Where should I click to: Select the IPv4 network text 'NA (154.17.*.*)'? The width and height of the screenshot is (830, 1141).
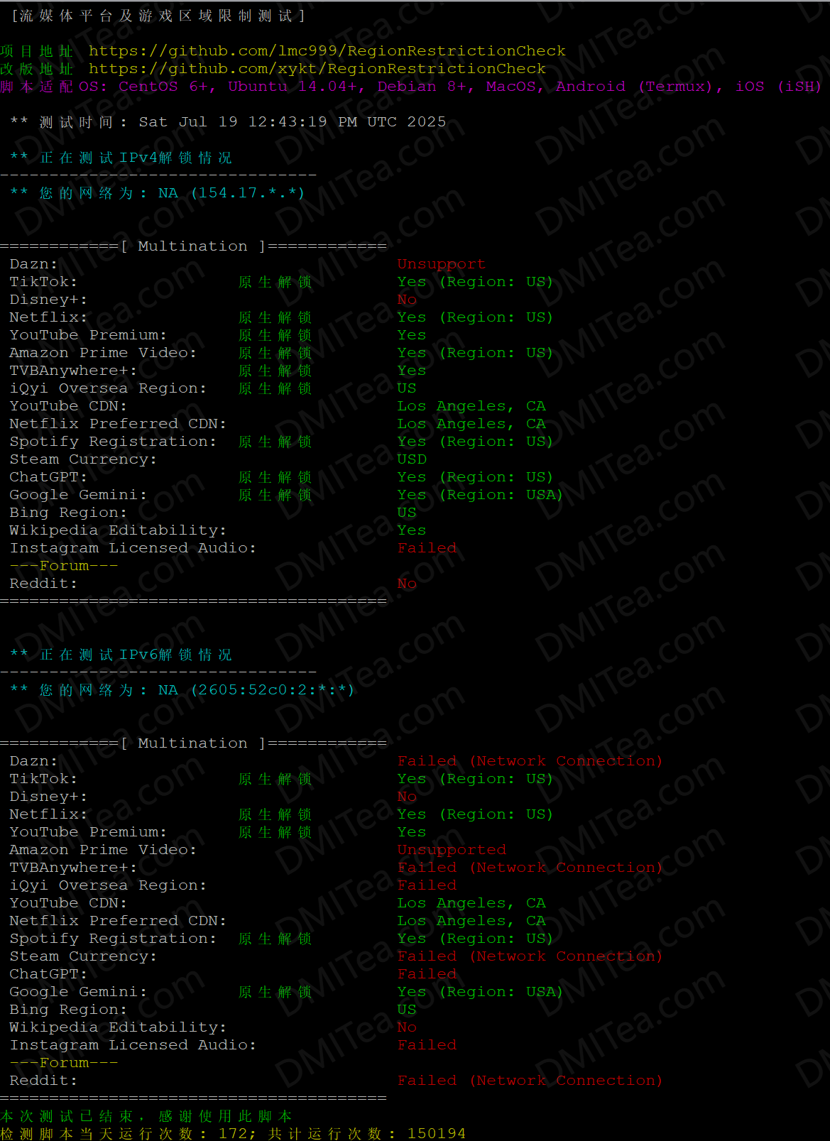[231, 193]
